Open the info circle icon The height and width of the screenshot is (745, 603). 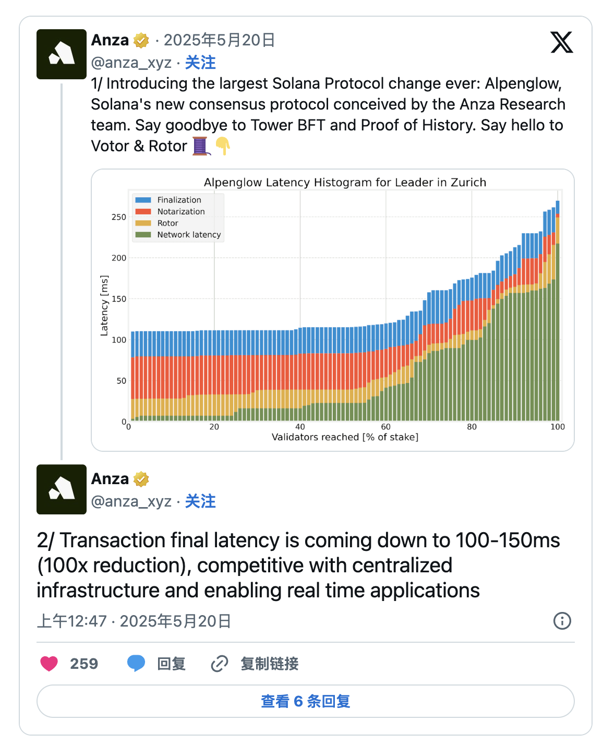[562, 621]
